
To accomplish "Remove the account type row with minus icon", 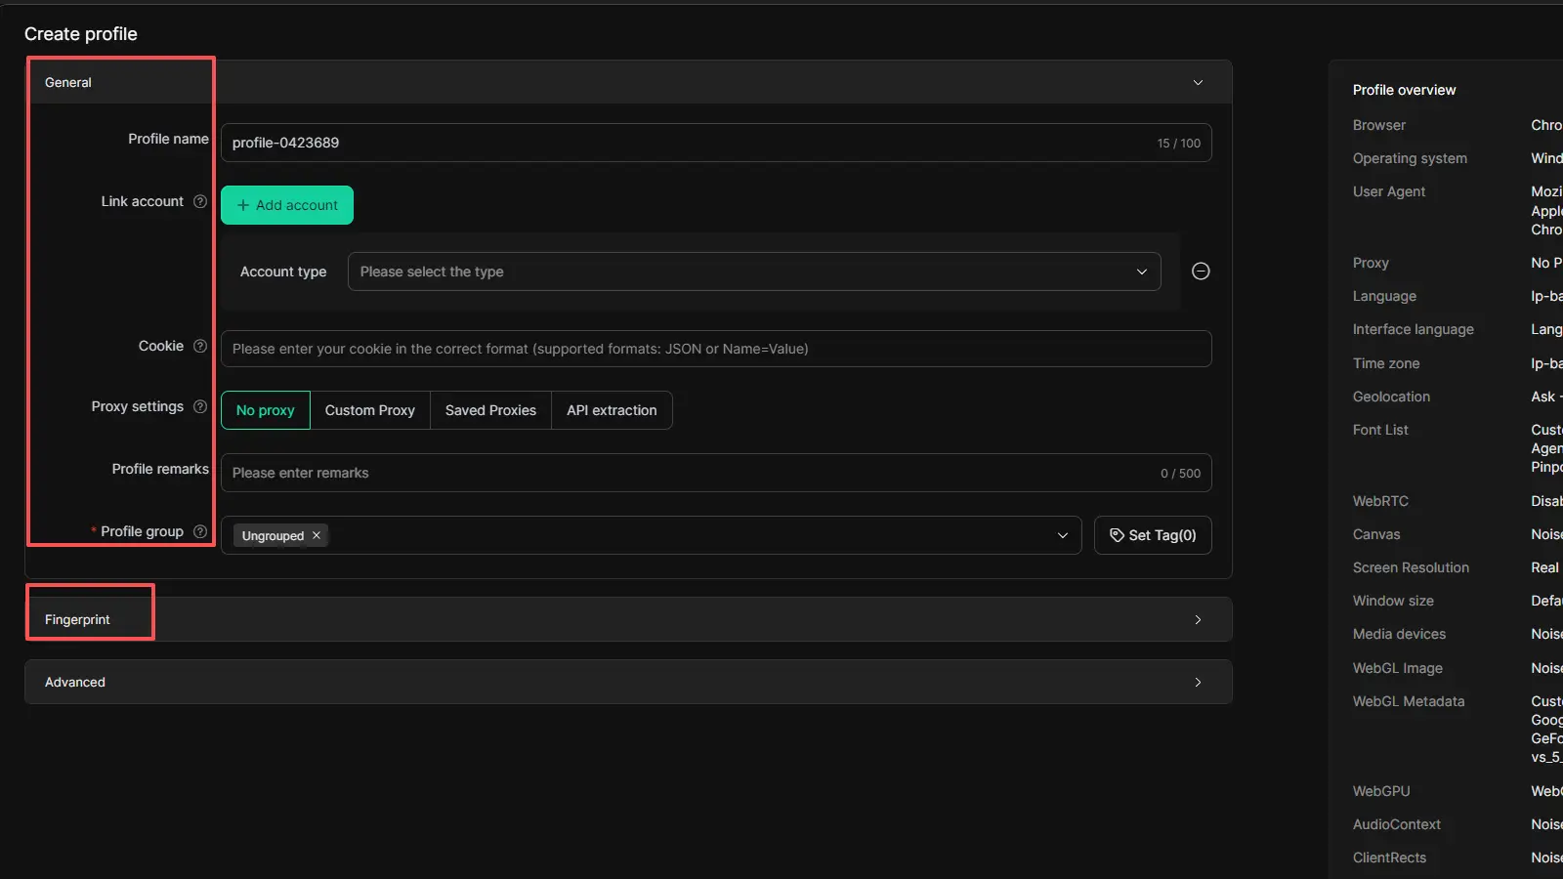I will point(1201,272).
